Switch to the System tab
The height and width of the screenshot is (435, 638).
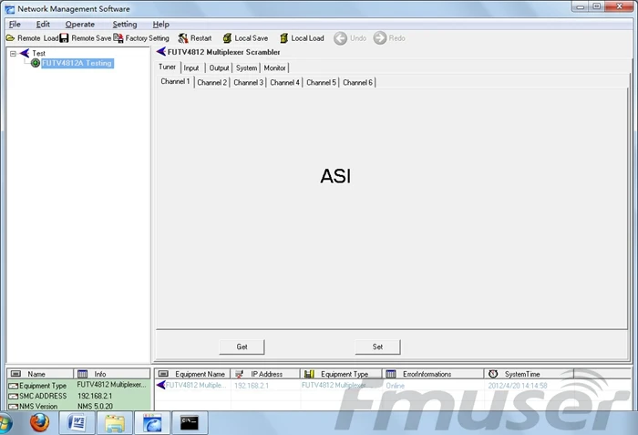(x=246, y=68)
